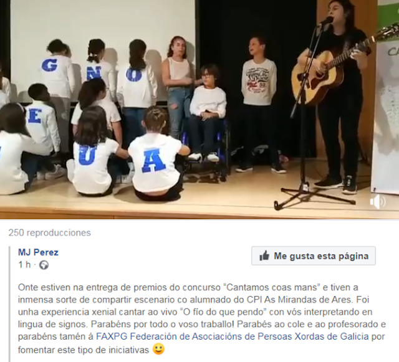Open MJ Perez's profile

click(x=38, y=252)
